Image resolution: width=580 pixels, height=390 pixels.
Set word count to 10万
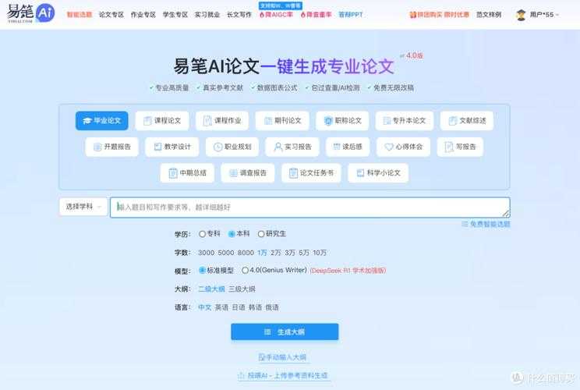(x=320, y=253)
